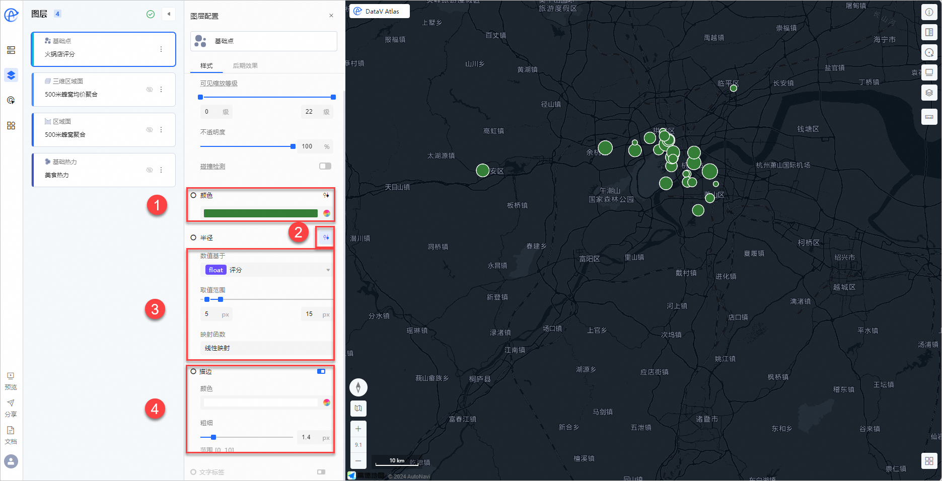Image resolution: width=942 pixels, height=481 pixels.
Task: Open the 数值基于 评分 field dropdown
Action: point(267,270)
